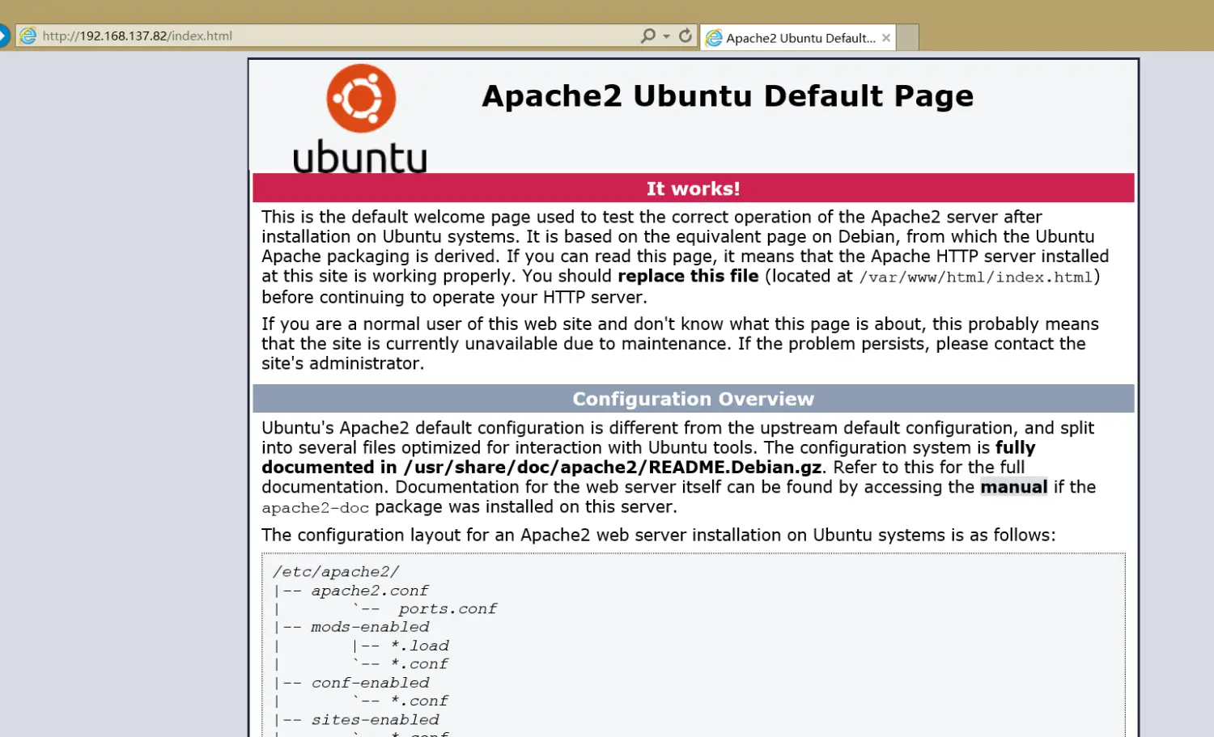Click apache2.conf in the config tree
The width and height of the screenshot is (1214, 737).
pos(370,591)
